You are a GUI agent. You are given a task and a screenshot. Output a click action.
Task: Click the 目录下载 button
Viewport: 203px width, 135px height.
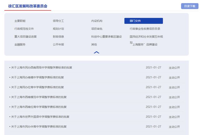[x=190, y=6]
